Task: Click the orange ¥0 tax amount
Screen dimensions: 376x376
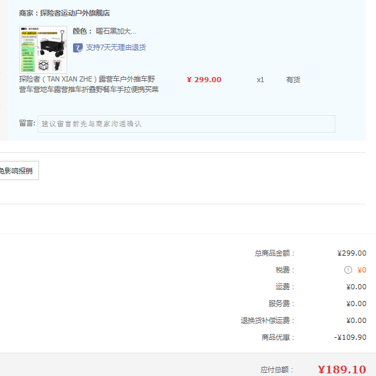Action: click(362, 270)
